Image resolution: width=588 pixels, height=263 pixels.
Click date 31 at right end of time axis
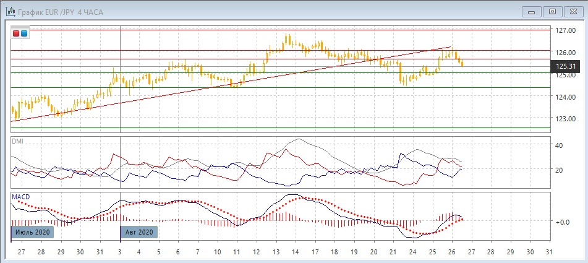pyautogui.click(x=550, y=253)
